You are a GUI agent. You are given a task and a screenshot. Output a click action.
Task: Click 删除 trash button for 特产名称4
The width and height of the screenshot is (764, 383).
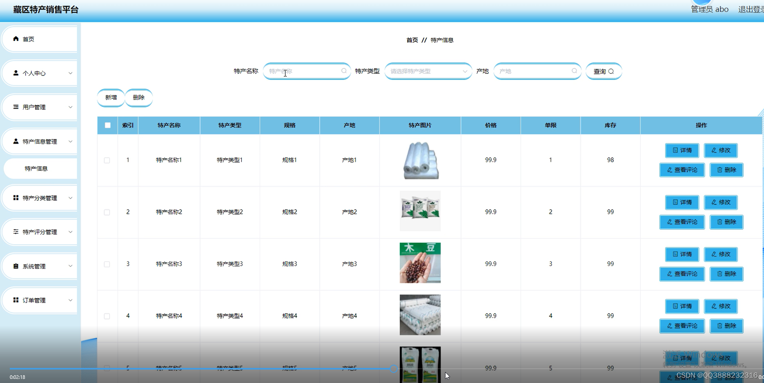tap(726, 326)
